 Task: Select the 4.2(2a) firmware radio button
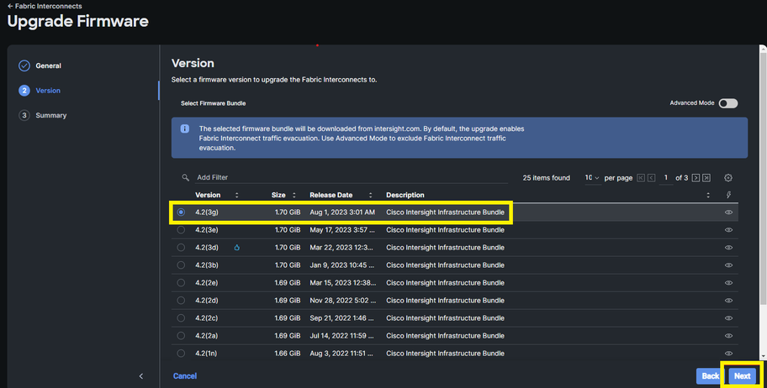point(181,335)
